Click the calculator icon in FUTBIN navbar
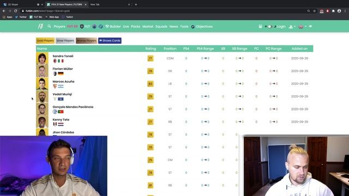 click(x=260, y=27)
